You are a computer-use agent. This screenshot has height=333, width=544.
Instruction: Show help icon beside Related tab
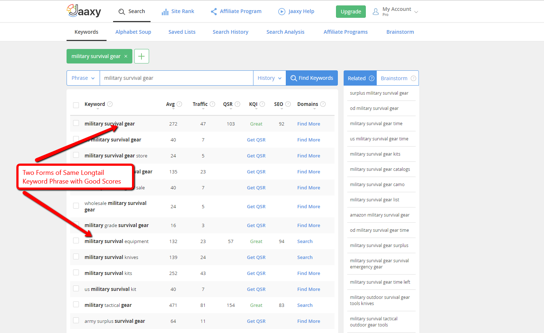(372, 78)
